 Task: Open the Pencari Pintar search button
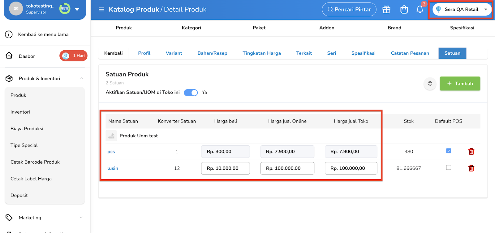click(349, 10)
